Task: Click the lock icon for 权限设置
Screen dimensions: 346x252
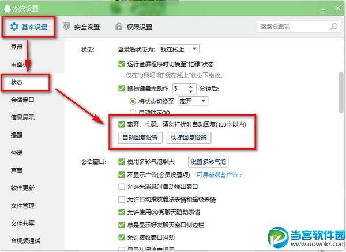Action: point(119,26)
